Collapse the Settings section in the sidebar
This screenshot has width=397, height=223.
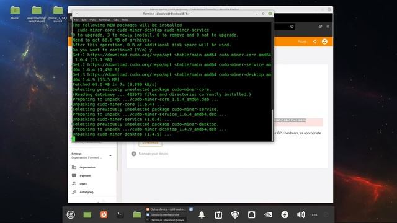point(110,155)
